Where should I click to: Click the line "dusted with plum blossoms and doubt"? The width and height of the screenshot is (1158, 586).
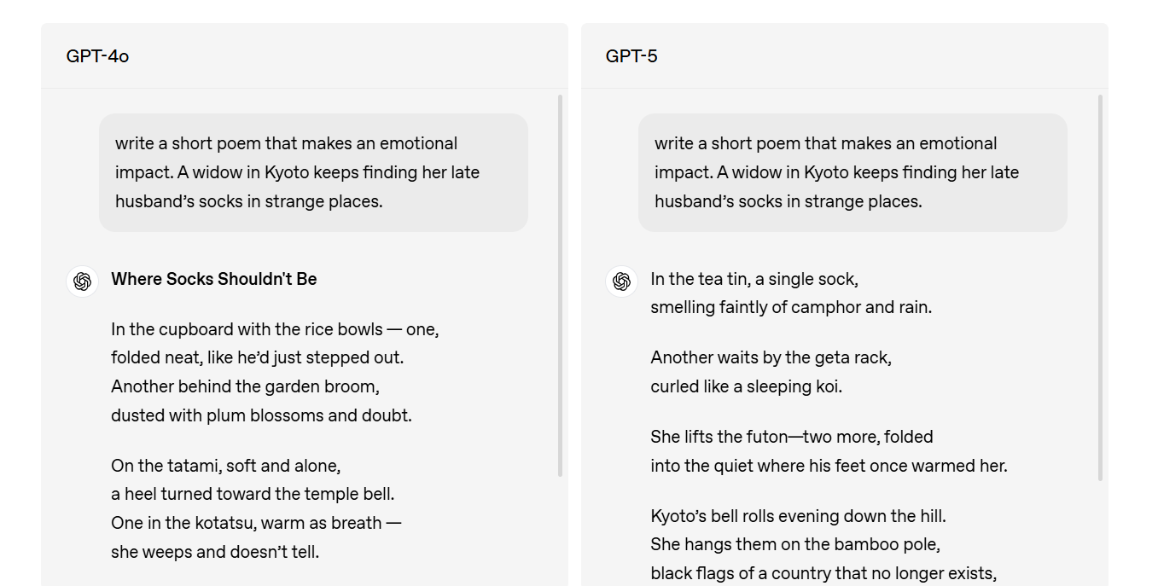coord(261,415)
